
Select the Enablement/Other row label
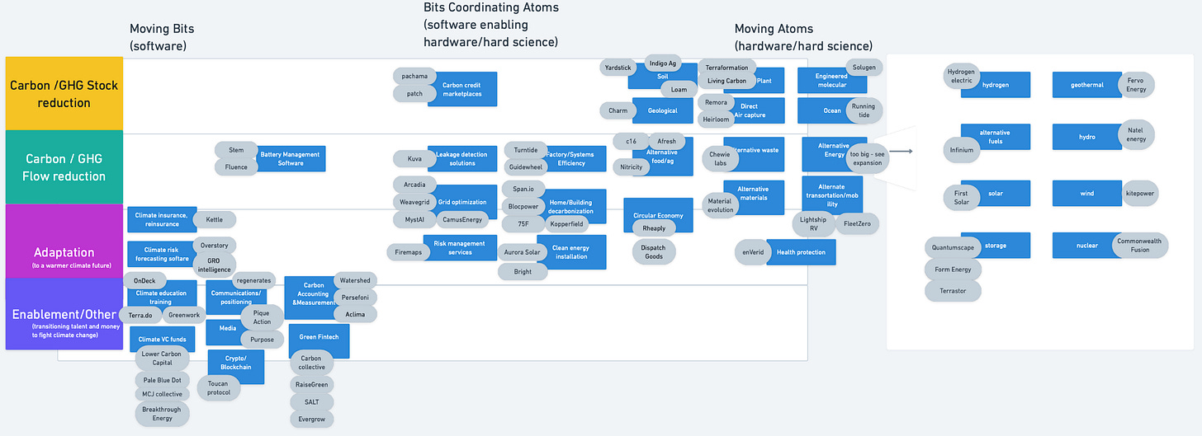click(64, 314)
